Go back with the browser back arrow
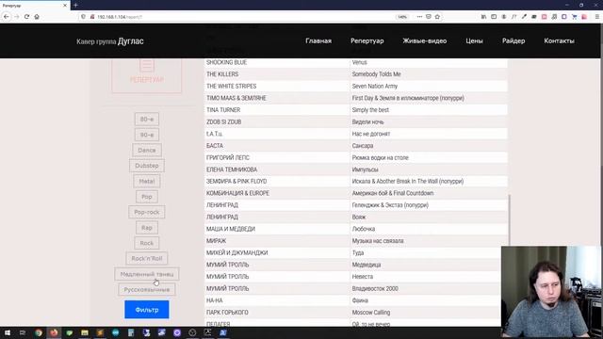Viewport: 603px width, 339px height. 7,17
